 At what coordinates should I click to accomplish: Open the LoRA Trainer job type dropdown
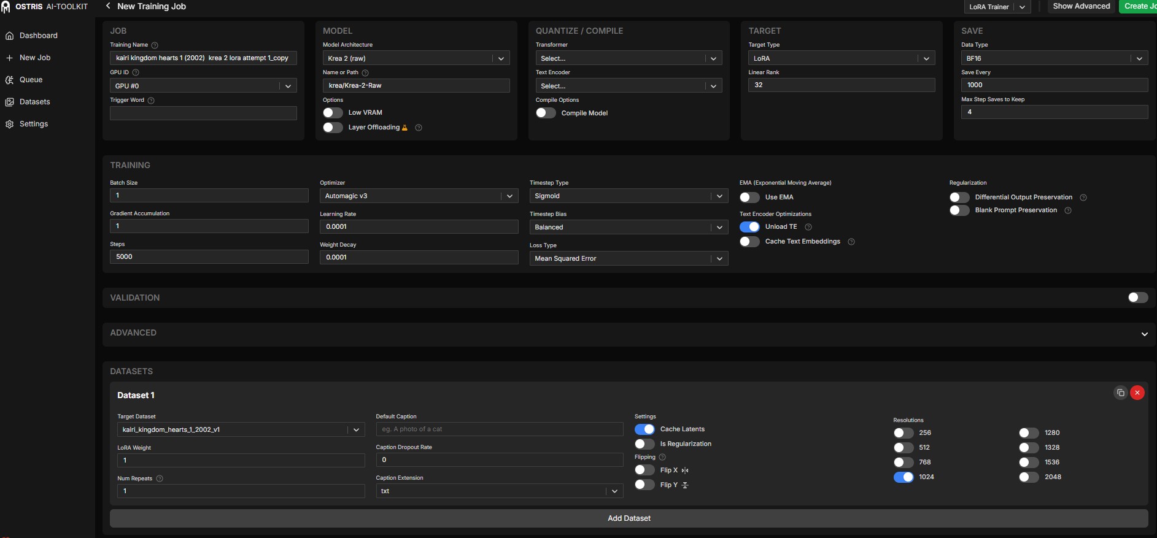coord(997,7)
